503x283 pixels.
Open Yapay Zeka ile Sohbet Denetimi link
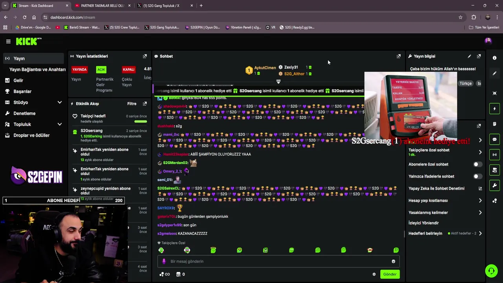(445, 189)
